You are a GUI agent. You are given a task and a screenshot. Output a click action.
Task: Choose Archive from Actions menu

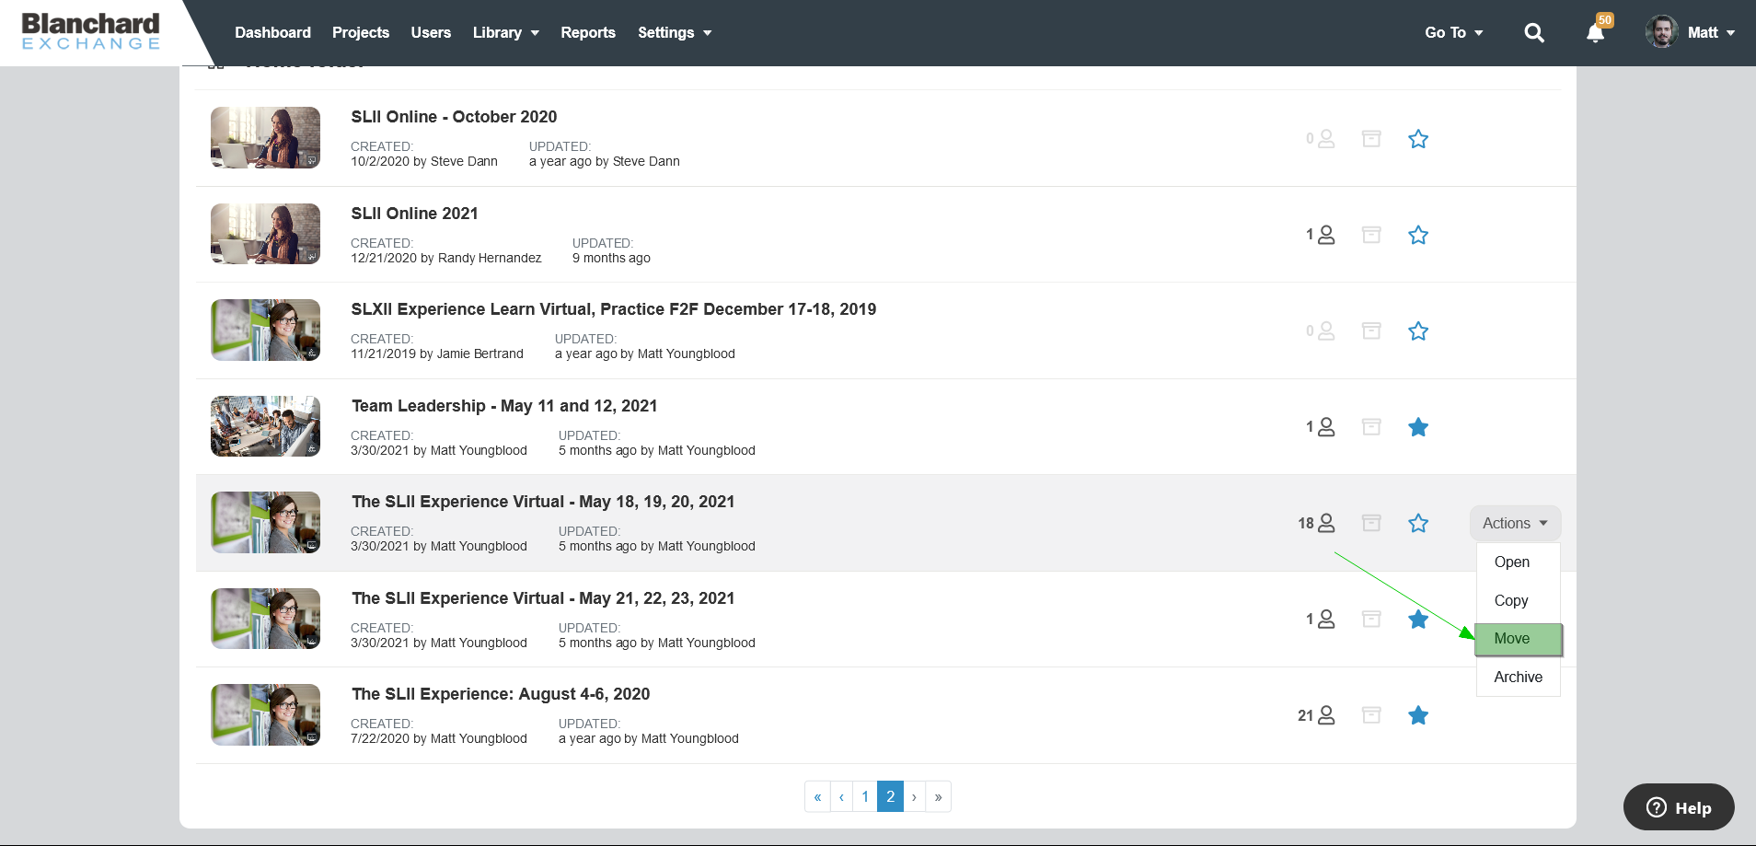pyautogui.click(x=1519, y=677)
